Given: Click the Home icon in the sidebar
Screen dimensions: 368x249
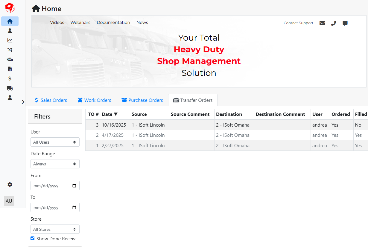Looking at the screenshot, I should 10,21.
